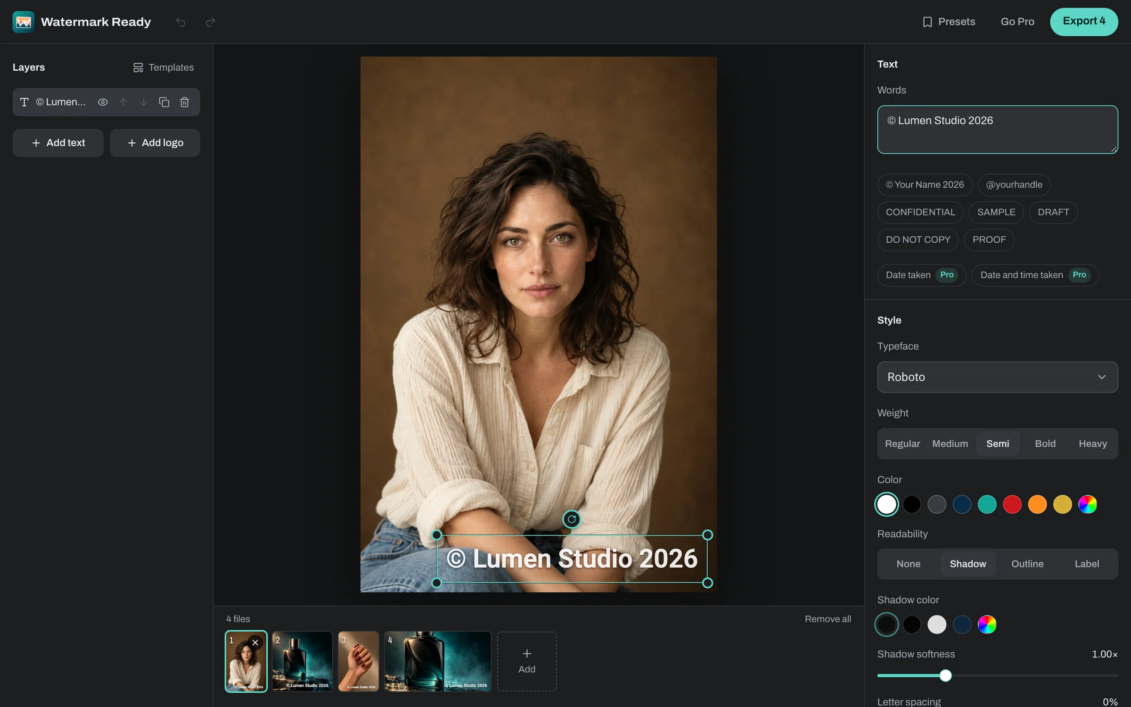Pick the yellow text color
Viewport: 1131px width, 707px height.
(1063, 504)
